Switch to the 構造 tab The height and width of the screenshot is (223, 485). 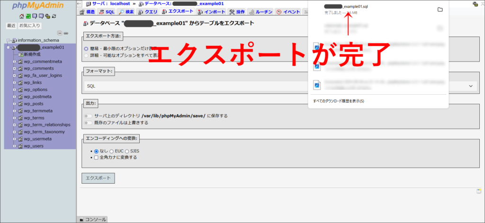coord(87,12)
